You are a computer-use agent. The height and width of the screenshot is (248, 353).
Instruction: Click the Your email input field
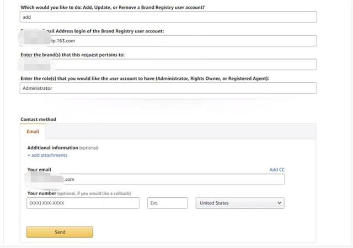(156, 179)
